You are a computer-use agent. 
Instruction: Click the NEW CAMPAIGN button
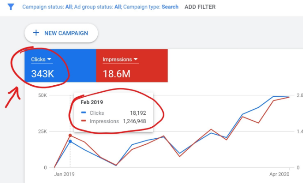tap(61, 33)
